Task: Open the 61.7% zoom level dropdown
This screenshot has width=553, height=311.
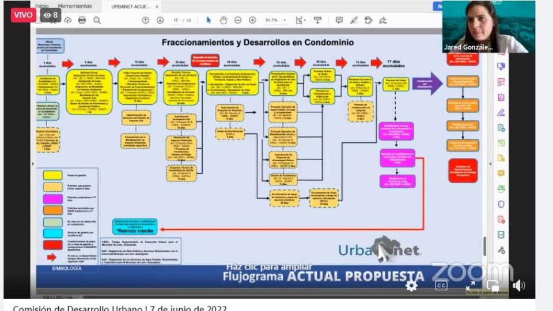Action: [x=274, y=20]
